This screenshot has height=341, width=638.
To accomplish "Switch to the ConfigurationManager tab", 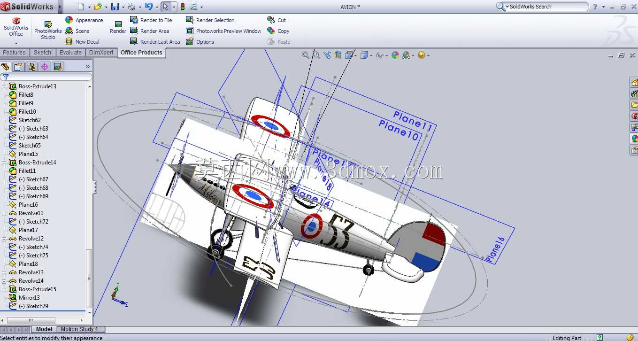I will point(31,67).
